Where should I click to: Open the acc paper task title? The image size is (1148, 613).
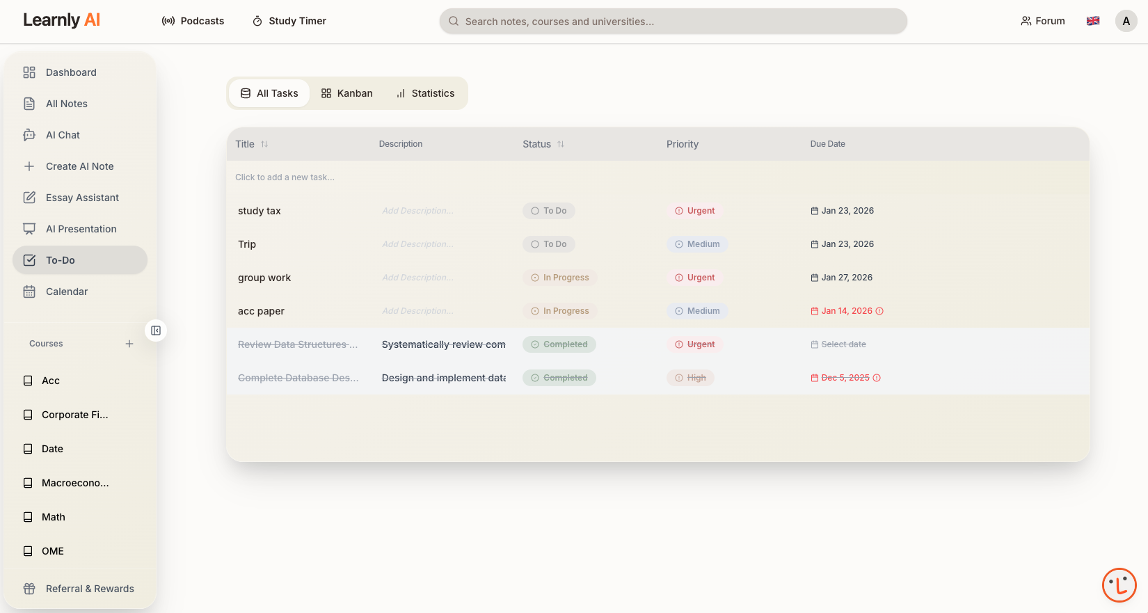point(261,311)
